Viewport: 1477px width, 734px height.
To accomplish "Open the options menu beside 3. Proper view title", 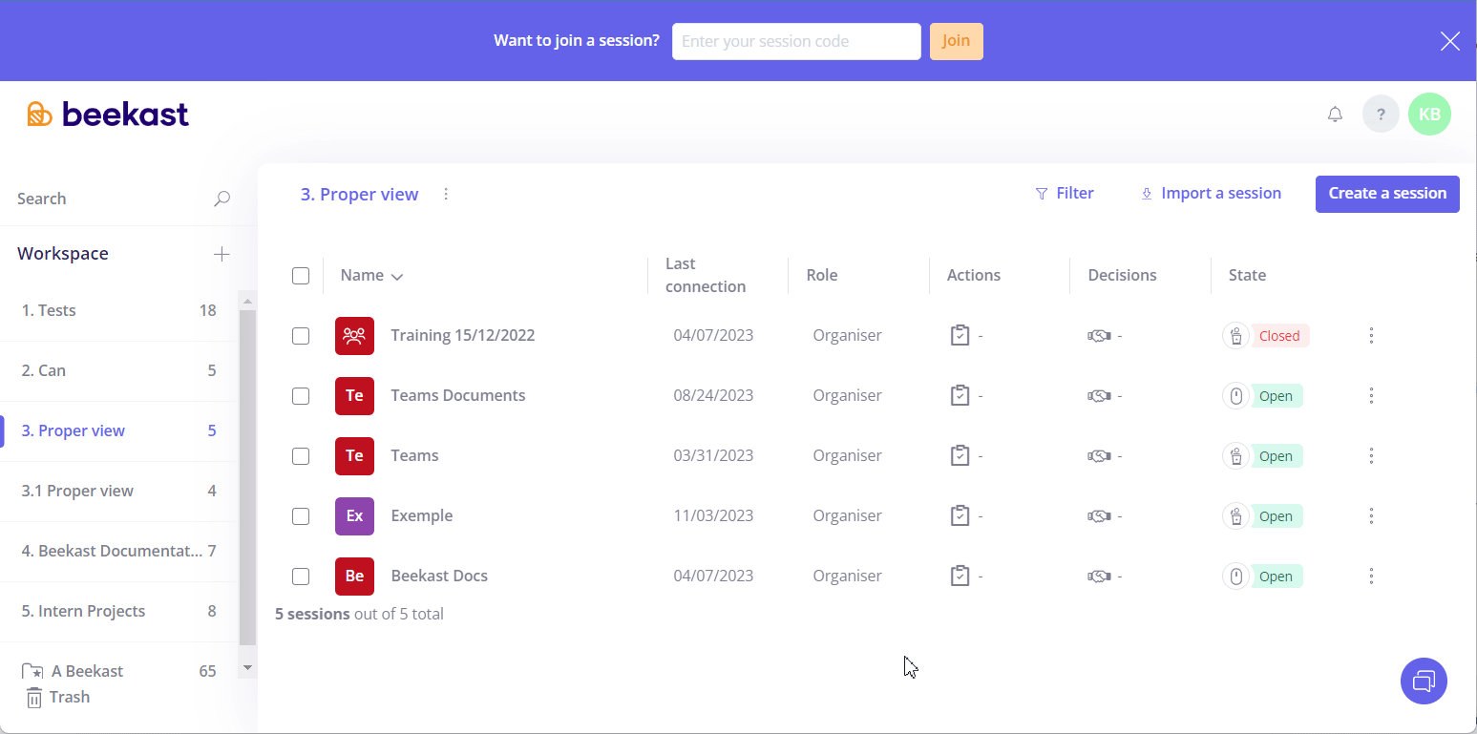I will coord(446,194).
